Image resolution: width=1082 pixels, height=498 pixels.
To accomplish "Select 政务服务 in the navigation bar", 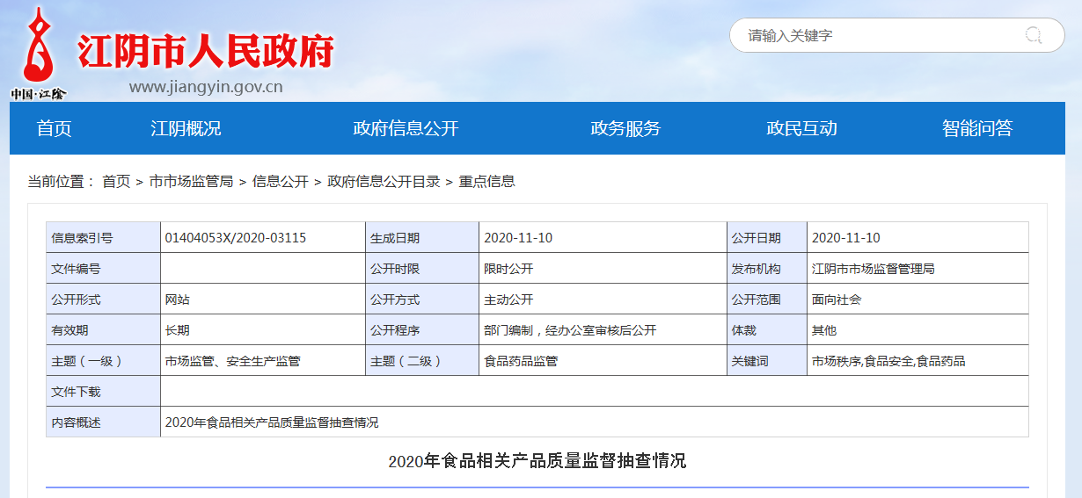I will coord(625,128).
